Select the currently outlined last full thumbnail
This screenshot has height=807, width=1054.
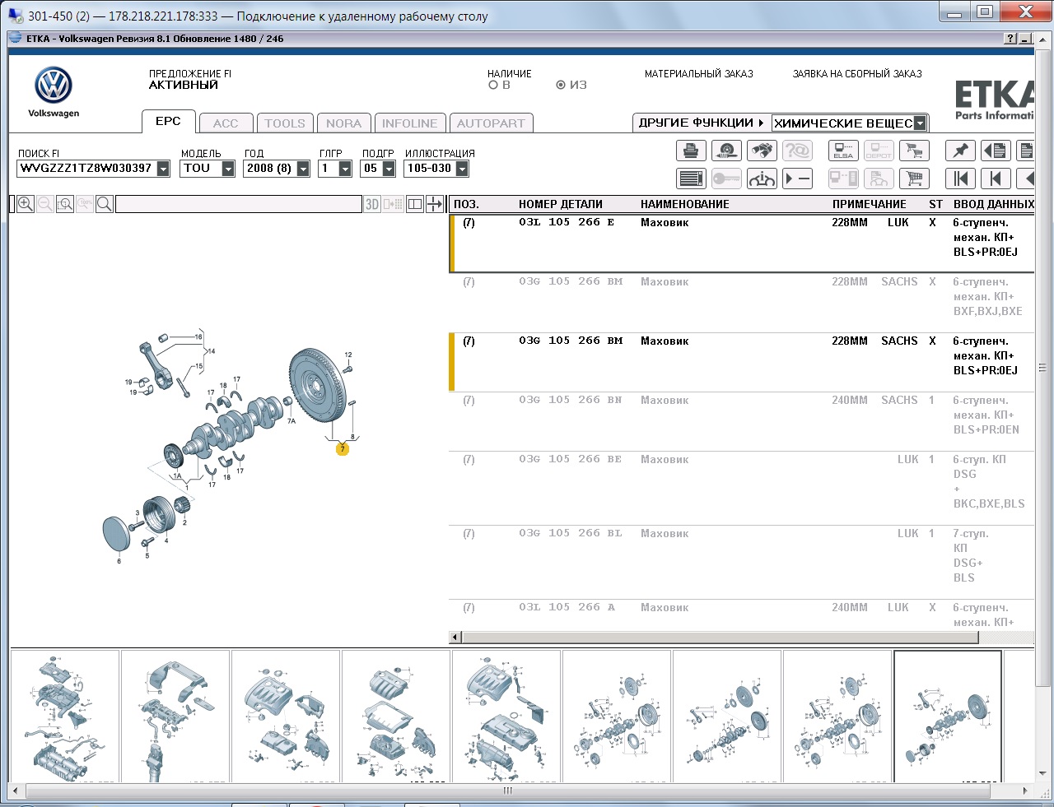point(948,715)
